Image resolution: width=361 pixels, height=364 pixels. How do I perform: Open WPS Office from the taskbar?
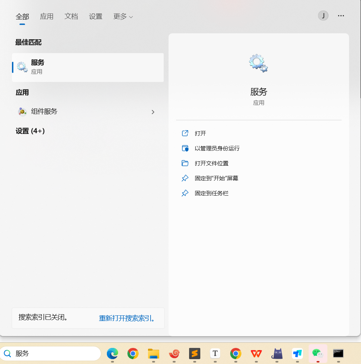[x=256, y=354]
